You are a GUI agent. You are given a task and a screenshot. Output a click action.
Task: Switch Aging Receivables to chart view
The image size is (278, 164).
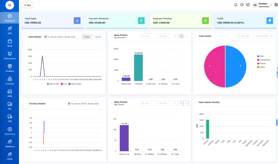click(x=187, y=36)
